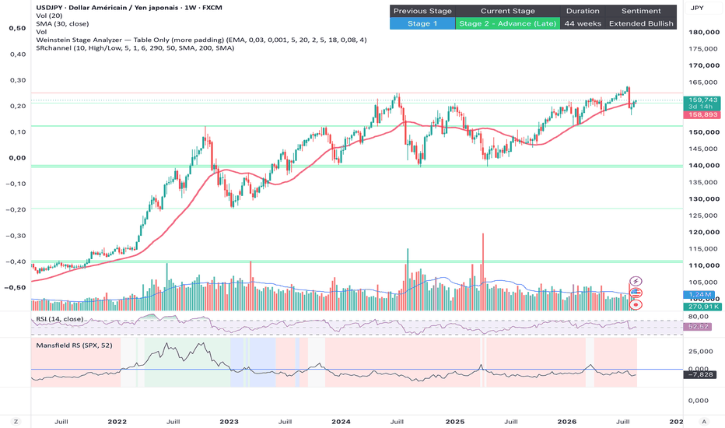The width and height of the screenshot is (725, 428).
Task: Click the 170,000 price axis label
Action: pyautogui.click(x=704, y=65)
